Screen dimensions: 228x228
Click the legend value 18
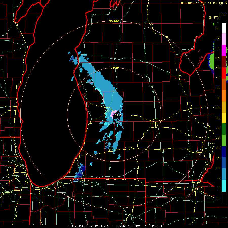pyautogui.click(x=218, y=148)
